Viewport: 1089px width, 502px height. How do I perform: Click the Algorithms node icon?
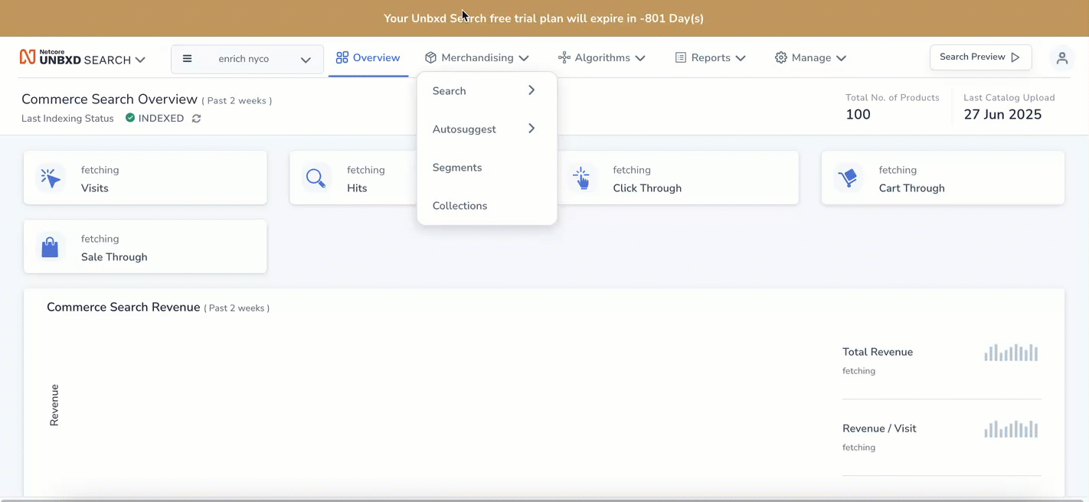(564, 57)
